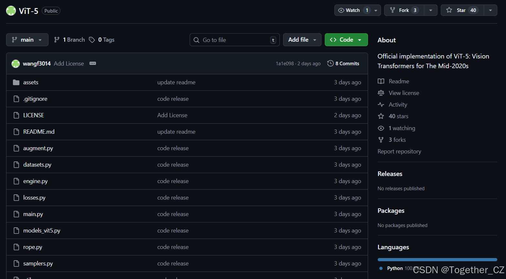Click the Python 100.0% language link
The width and height of the screenshot is (506, 279).
click(x=400, y=268)
